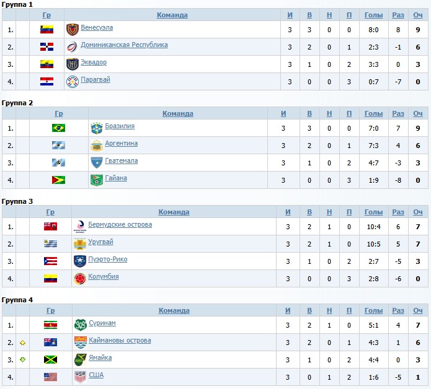This screenshot has height=389, width=431.
Task: Click the Uruguay team crest
Action: pos(79,244)
